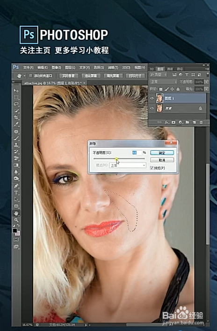Viewport: 217px width, 331px height.
Task: Select the Quick Selection tool
Action: click(x=16, y=111)
